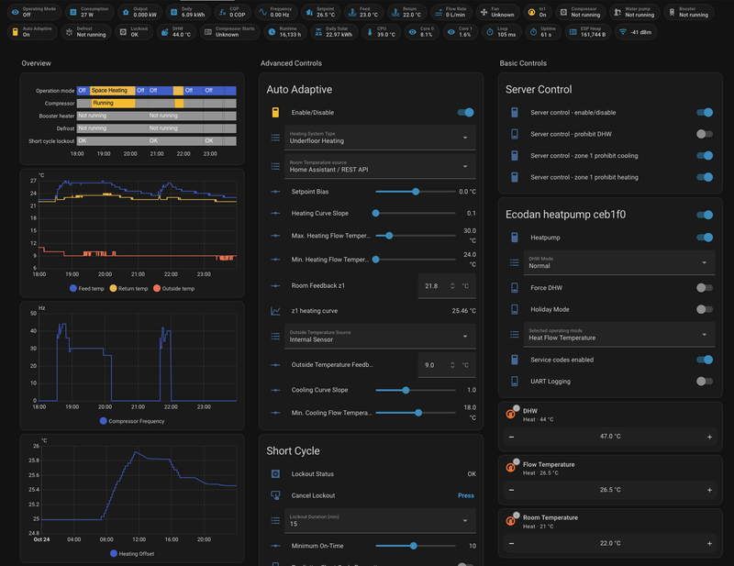Toggle Server control enable/disable switch

coord(705,112)
